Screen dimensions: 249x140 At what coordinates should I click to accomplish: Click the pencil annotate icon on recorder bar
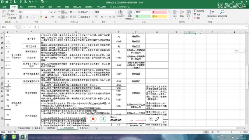(x=157, y=119)
